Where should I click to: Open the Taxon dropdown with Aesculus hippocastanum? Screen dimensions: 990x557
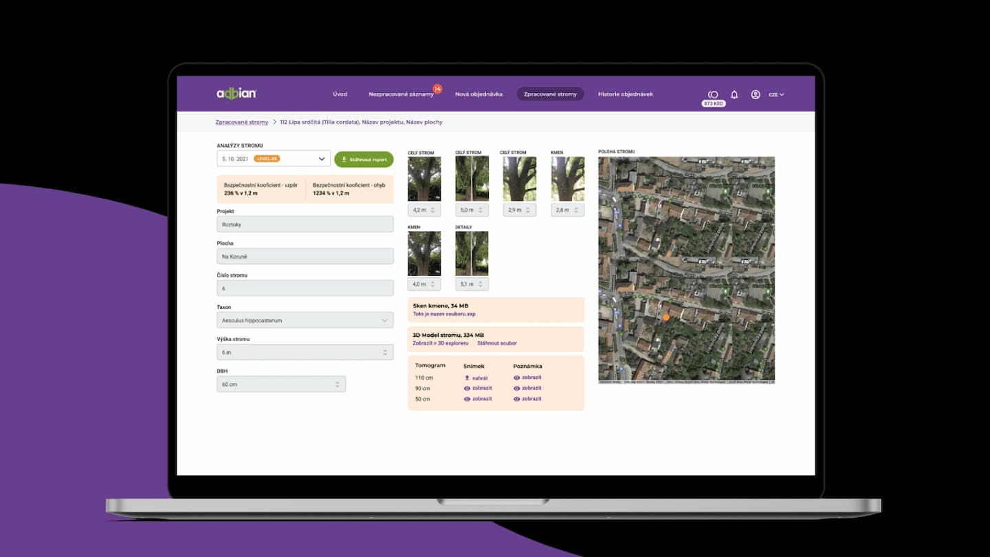click(305, 320)
